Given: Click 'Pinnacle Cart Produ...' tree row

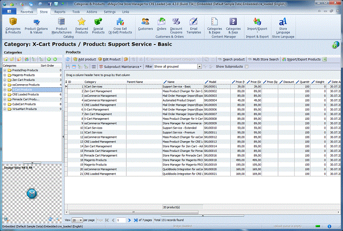Looking at the screenshot, I should [x=32, y=99].
